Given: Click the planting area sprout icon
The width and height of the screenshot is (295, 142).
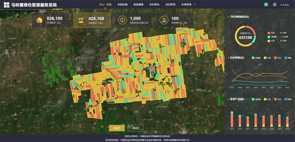Looking at the screenshot, I should 81,20.
